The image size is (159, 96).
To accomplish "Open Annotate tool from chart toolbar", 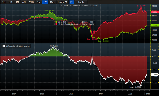I will coord(76,5).
